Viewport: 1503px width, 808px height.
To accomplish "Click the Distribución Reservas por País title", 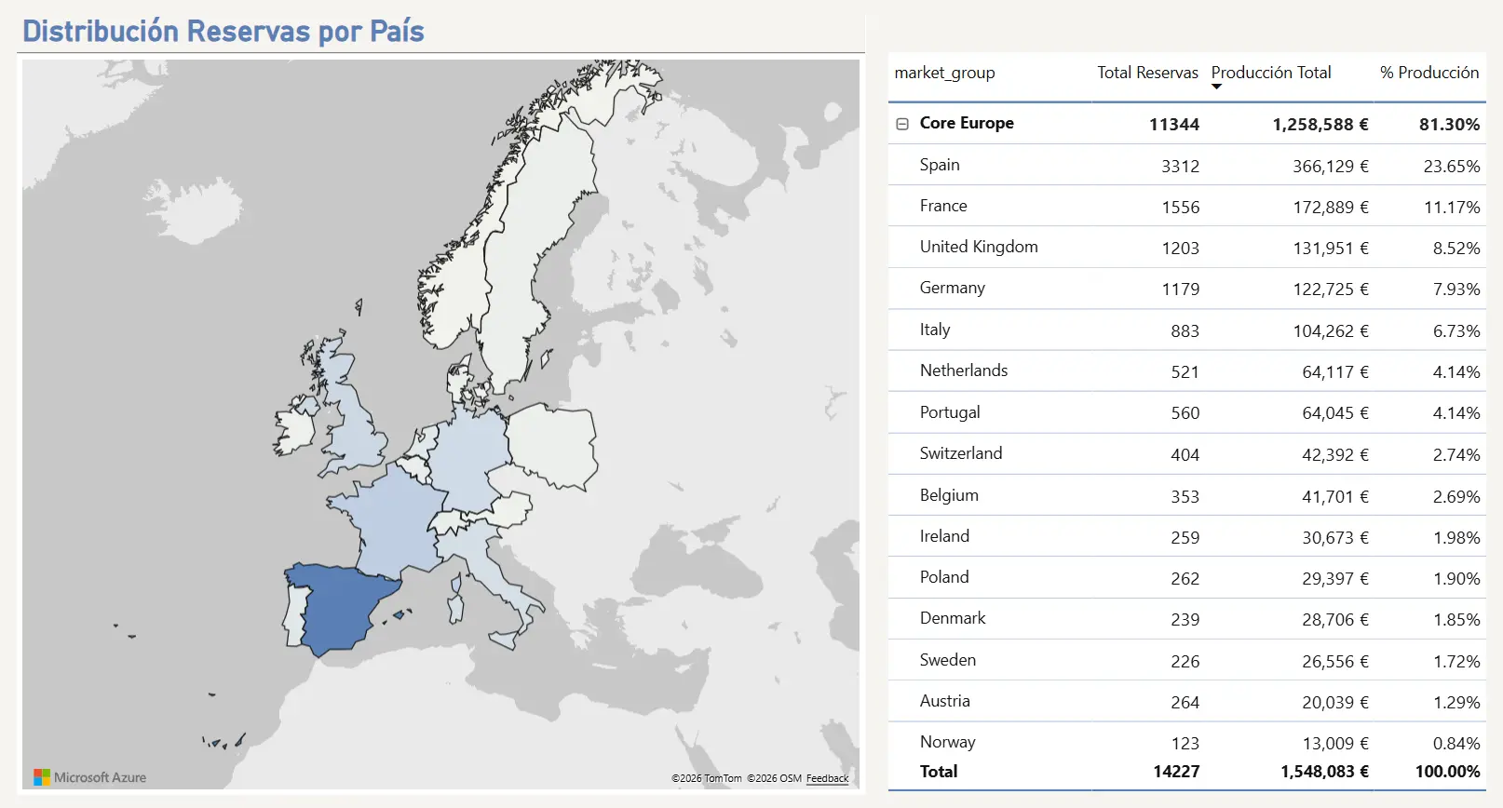I will tap(223, 31).
